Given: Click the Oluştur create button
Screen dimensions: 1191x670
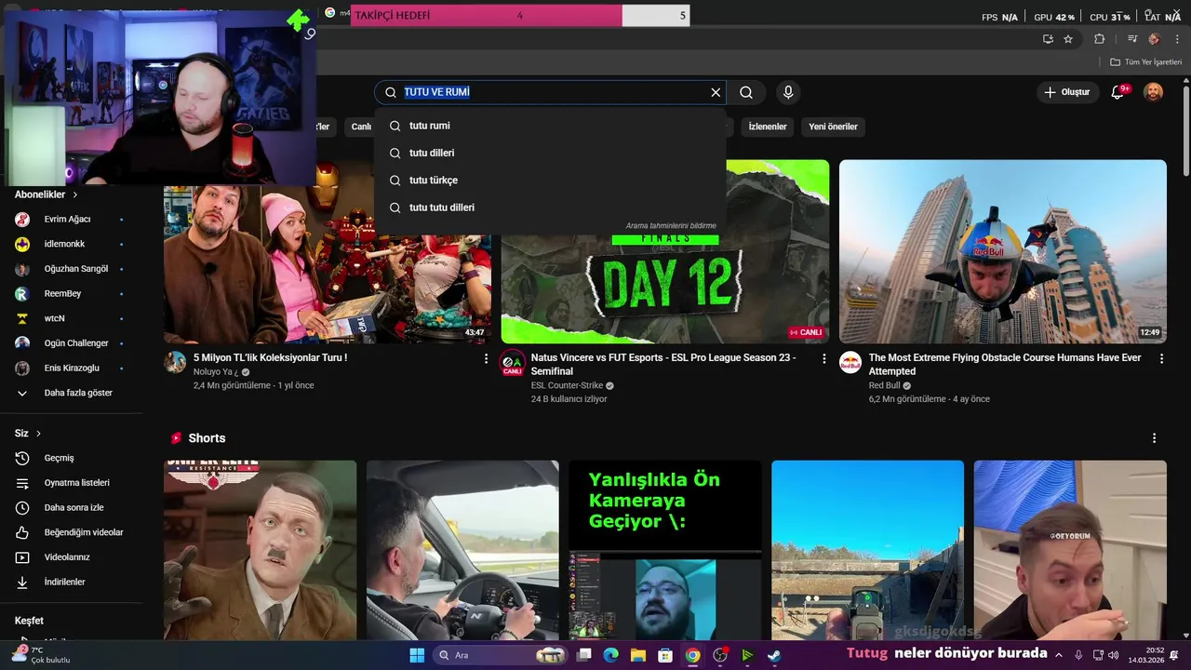Looking at the screenshot, I should [1066, 92].
